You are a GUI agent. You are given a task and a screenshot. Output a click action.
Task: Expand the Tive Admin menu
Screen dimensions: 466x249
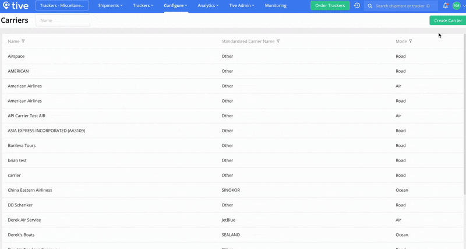click(242, 5)
